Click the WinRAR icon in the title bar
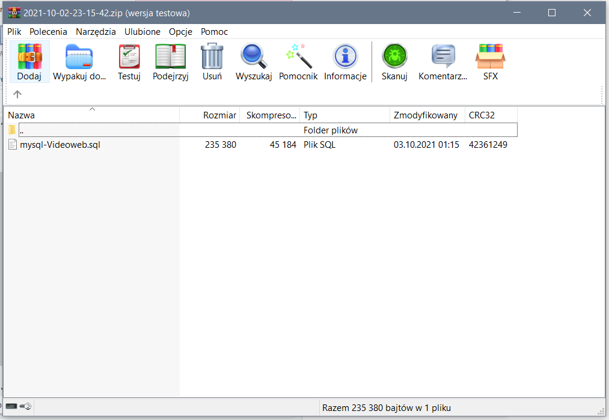 tap(14, 13)
